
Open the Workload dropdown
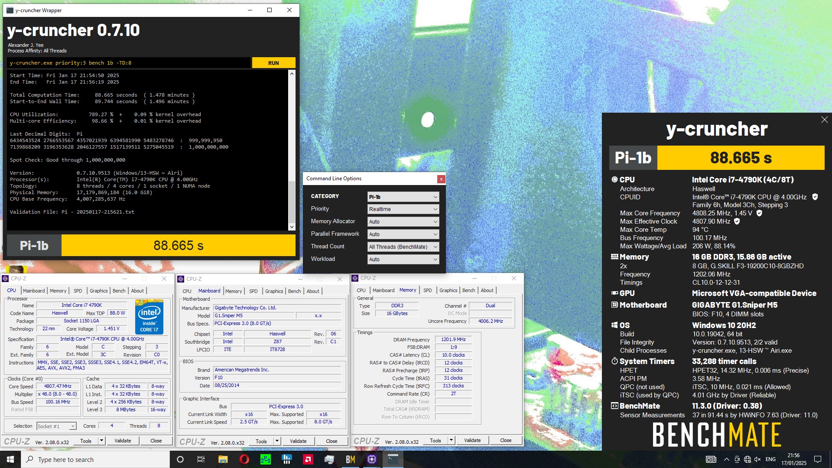[x=403, y=260]
